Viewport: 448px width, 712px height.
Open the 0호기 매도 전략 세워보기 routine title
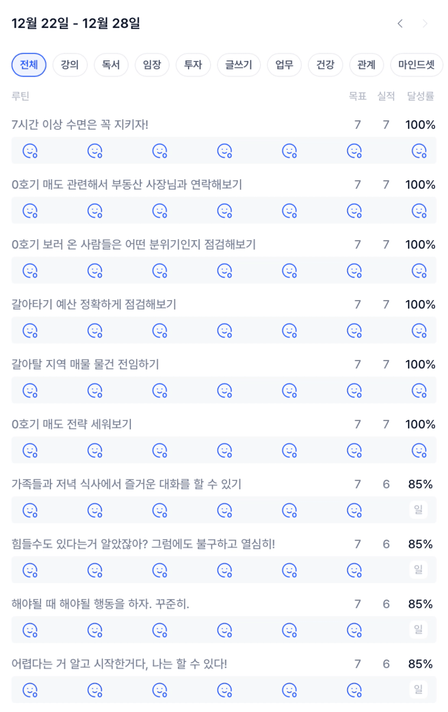[71, 425]
